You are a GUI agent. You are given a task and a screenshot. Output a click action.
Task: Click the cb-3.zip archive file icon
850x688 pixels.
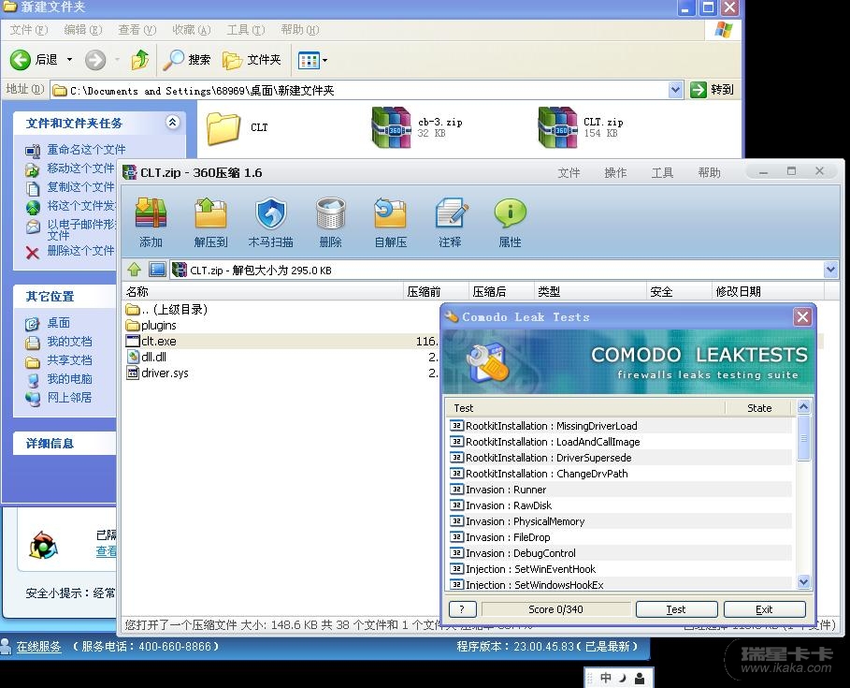pyautogui.click(x=391, y=127)
